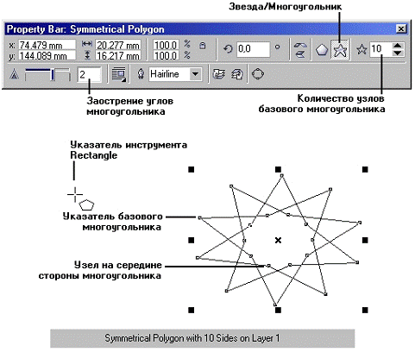Decrease number of points with down arrow
The height and width of the screenshot is (352, 415).
point(398,53)
